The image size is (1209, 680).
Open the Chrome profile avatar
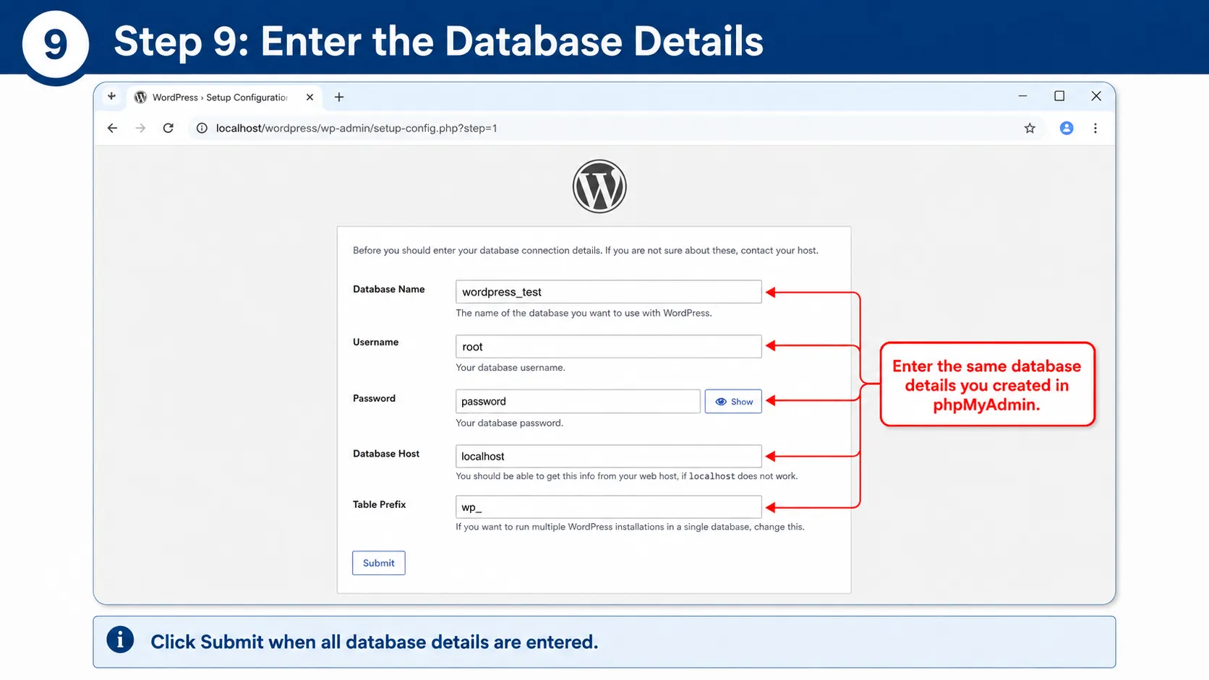click(1067, 128)
